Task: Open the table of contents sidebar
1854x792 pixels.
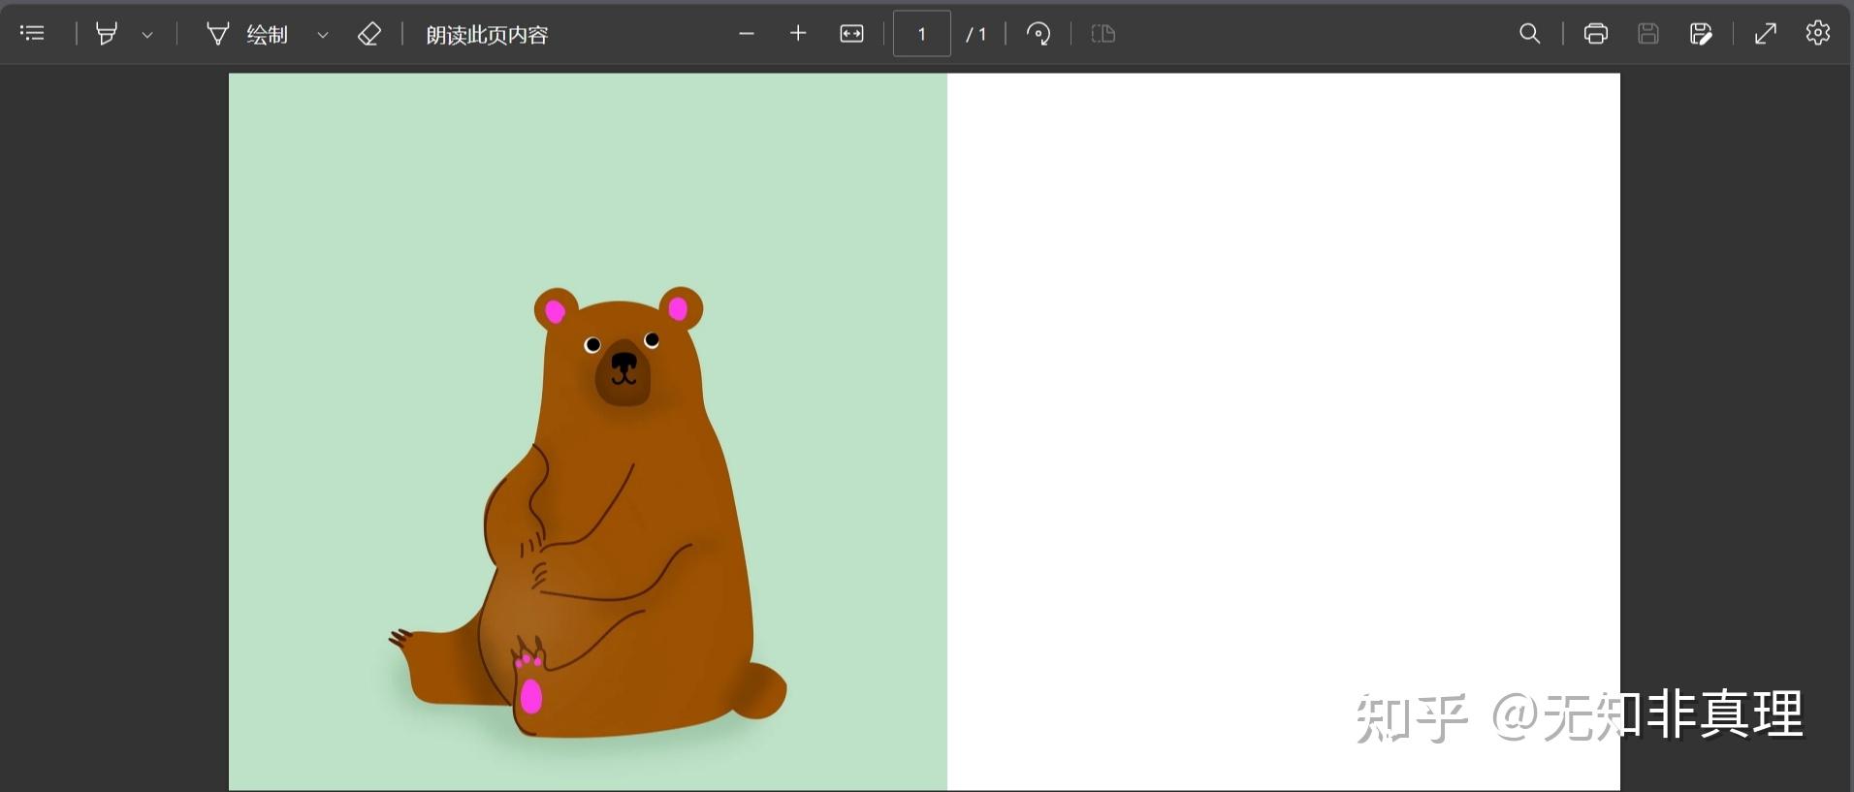Action: 32,34
